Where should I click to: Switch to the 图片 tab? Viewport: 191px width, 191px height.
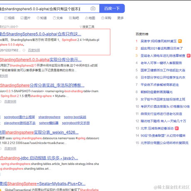click(x=25, y=18)
